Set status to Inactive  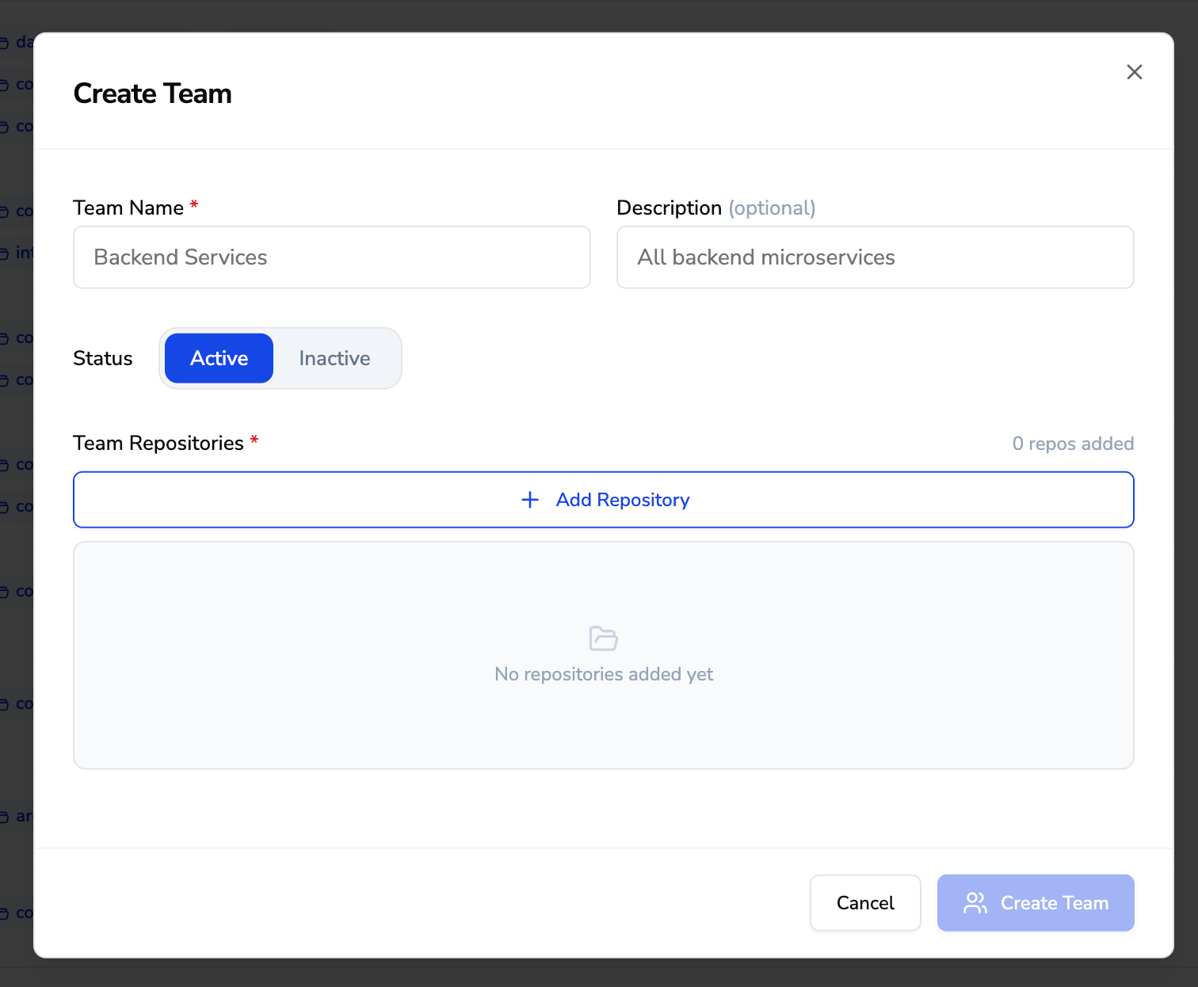point(334,358)
